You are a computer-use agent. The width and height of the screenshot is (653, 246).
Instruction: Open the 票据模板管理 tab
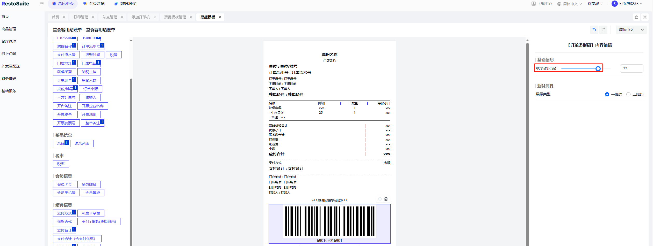(175, 17)
